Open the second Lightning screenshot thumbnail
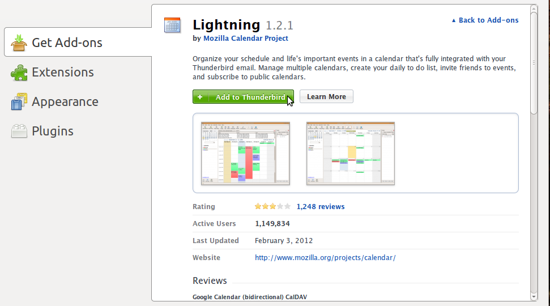550x306 pixels. point(351,154)
